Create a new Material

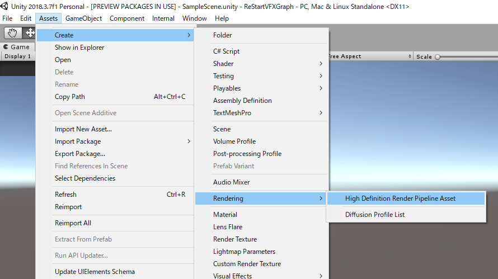pyautogui.click(x=261, y=215)
